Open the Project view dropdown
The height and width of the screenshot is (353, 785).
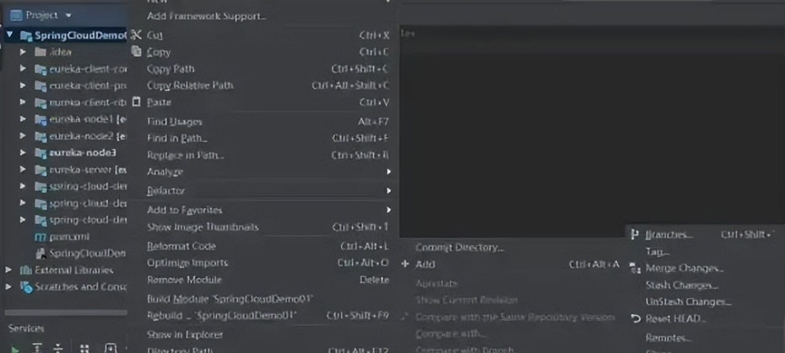coord(67,15)
